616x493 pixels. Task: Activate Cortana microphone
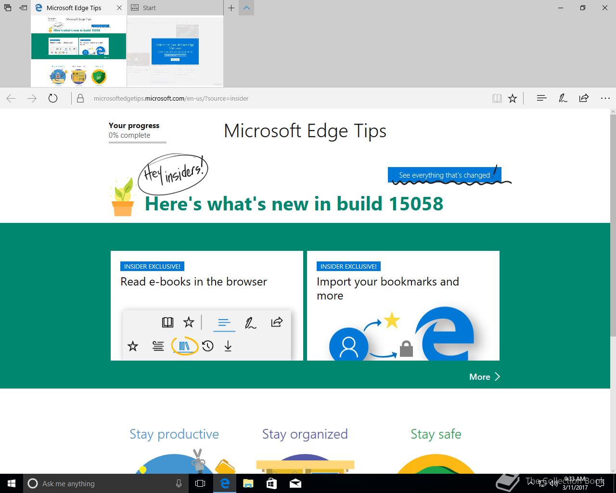click(179, 483)
